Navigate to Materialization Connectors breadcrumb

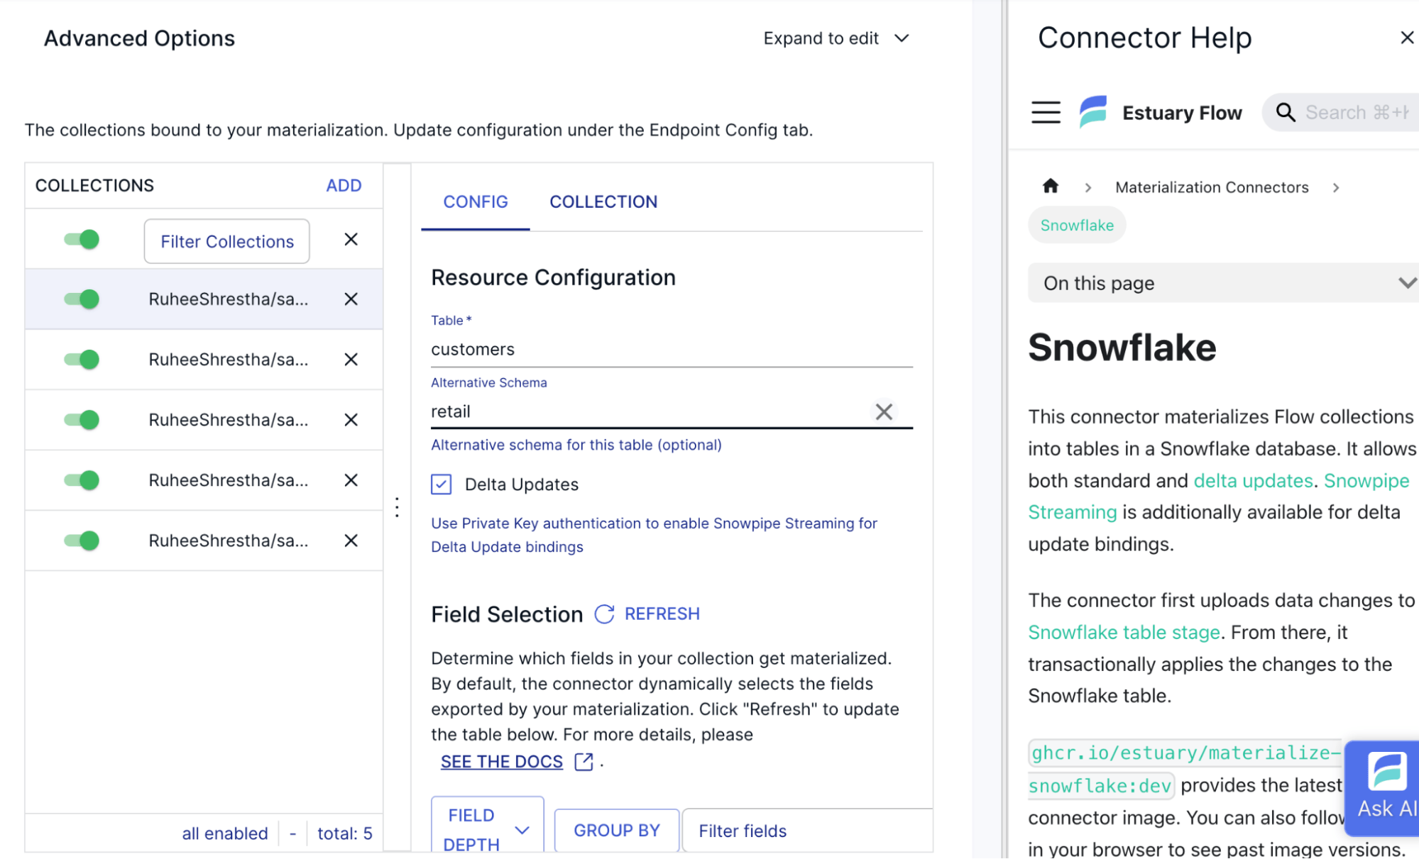coord(1211,187)
